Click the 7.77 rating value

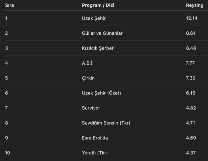[191, 63]
